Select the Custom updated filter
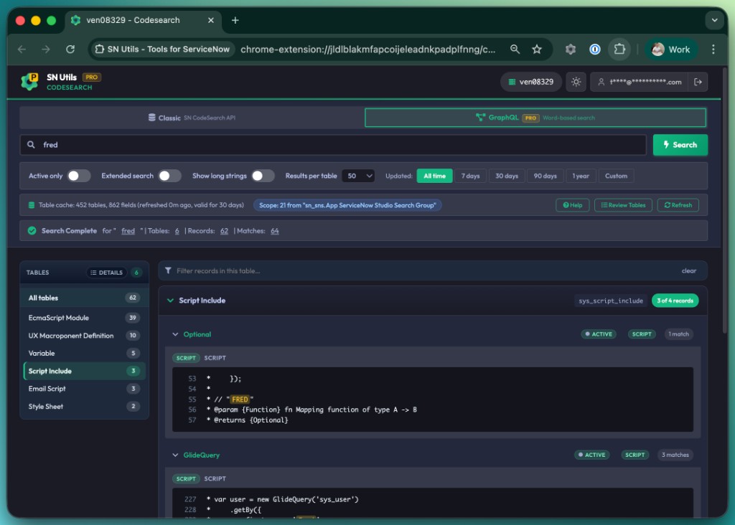Image resolution: width=735 pixels, height=525 pixels. 616,176
